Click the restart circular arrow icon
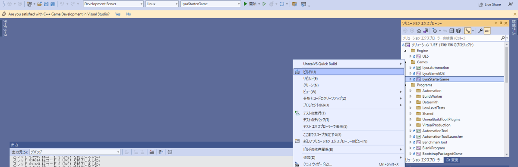The height and width of the screenshot is (167, 518). [281, 4]
